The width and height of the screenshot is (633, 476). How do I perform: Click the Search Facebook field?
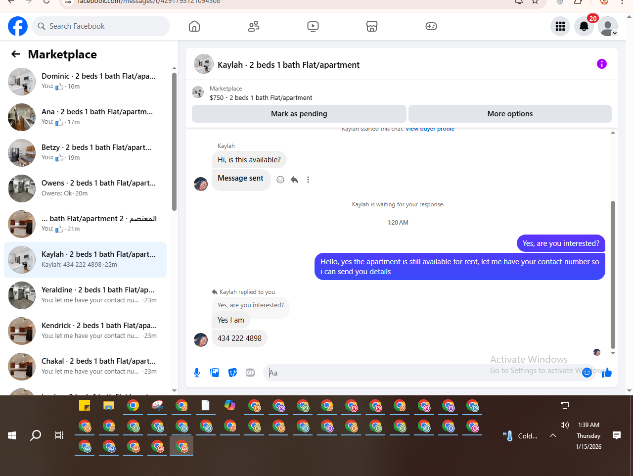point(101,26)
